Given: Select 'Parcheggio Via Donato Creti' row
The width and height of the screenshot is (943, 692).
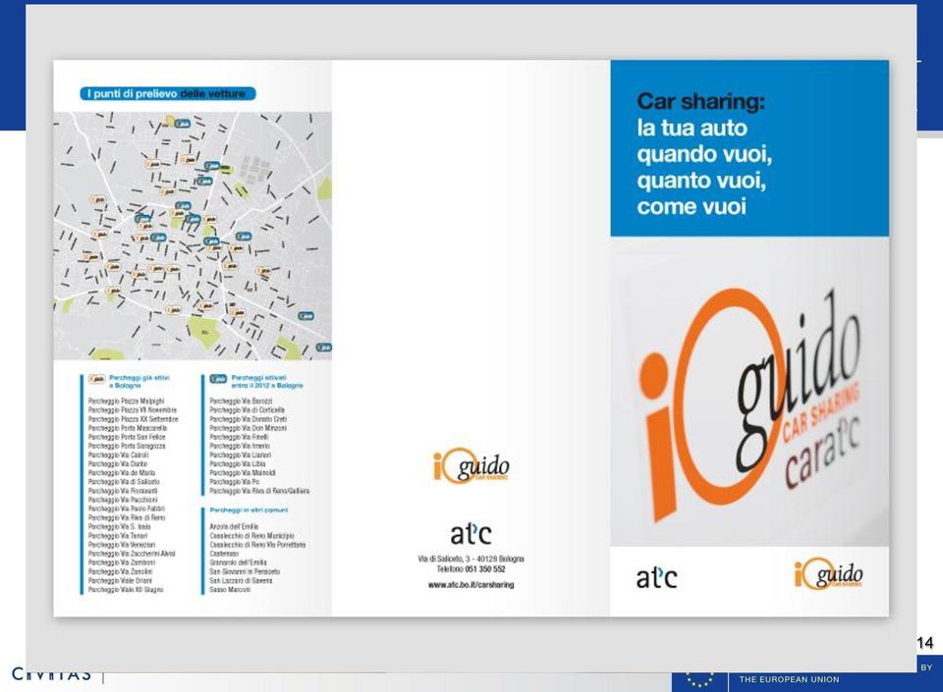Looking at the screenshot, I should tap(249, 419).
